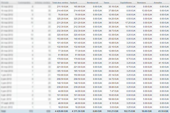Select the Remboursé column header
The height and width of the screenshot is (113, 170).
[94, 3]
